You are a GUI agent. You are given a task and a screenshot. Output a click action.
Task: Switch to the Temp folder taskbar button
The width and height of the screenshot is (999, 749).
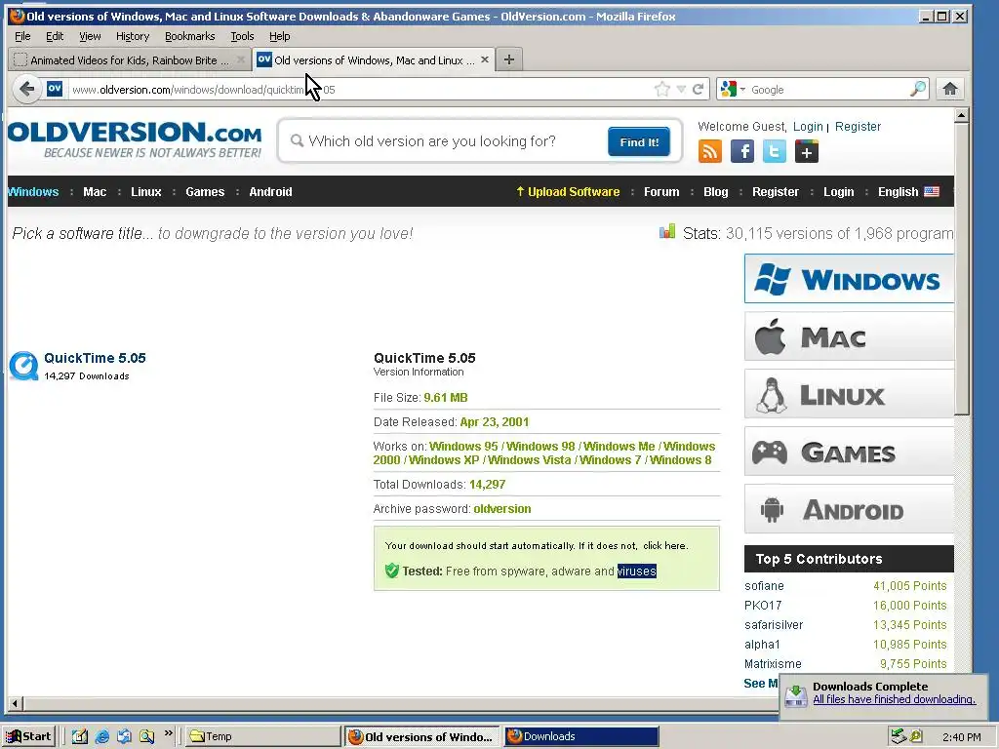262,736
